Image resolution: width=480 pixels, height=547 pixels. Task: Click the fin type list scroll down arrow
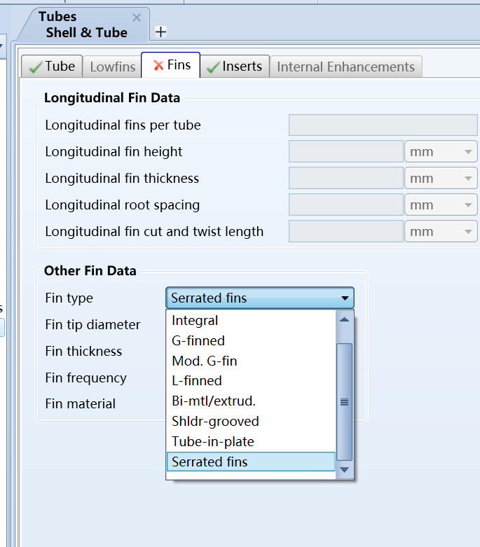point(344,470)
